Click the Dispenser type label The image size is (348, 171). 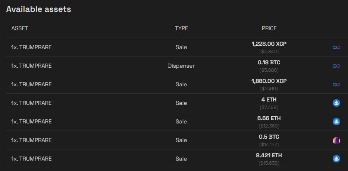(181, 66)
